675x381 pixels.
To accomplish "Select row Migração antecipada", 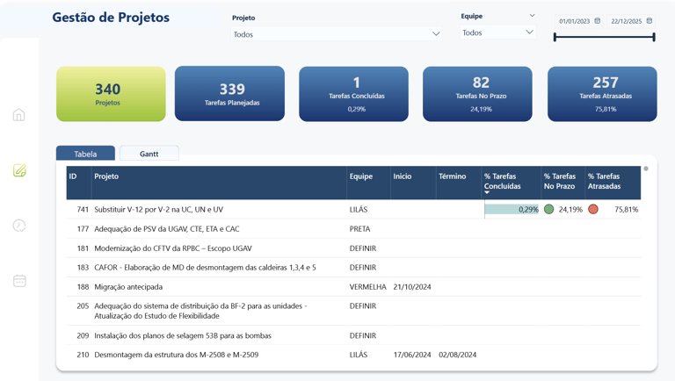I will tap(353, 287).
